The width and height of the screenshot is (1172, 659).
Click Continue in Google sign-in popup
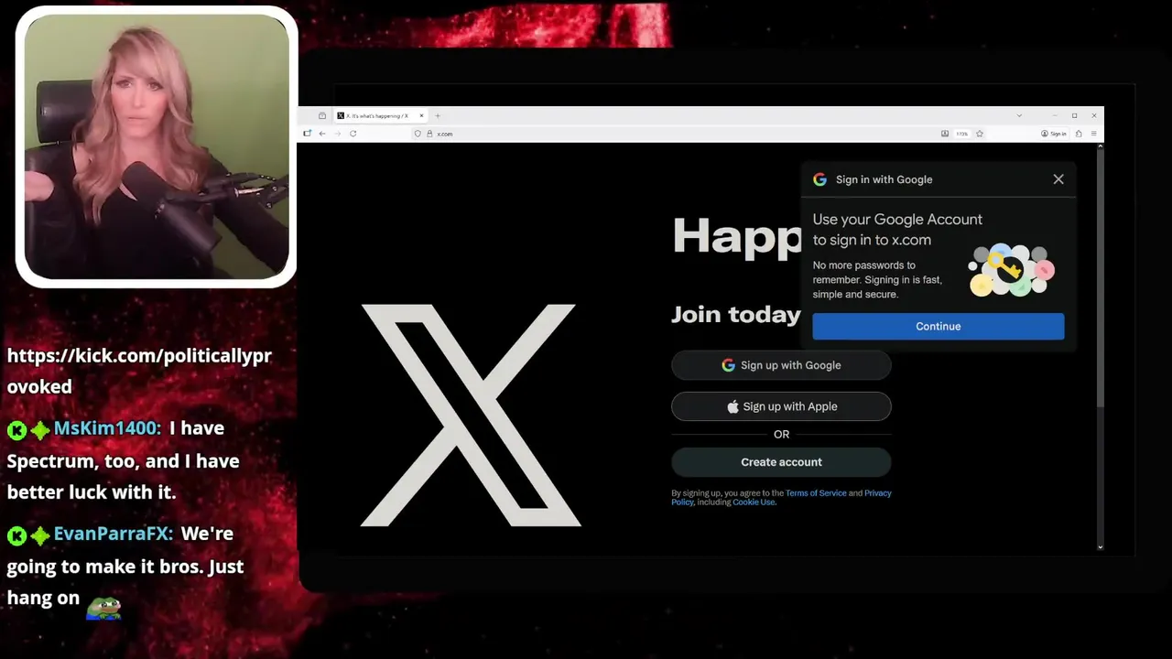point(939,326)
